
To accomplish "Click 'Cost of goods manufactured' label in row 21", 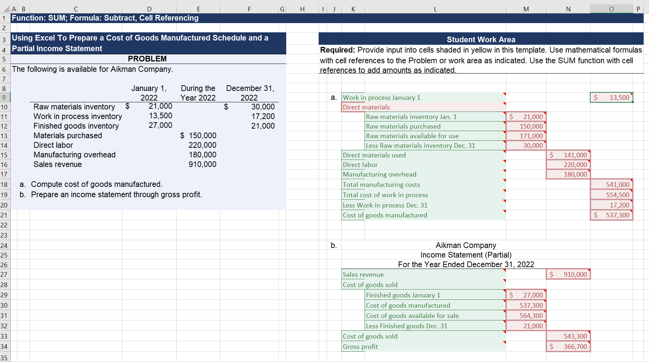I will (424, 215).
